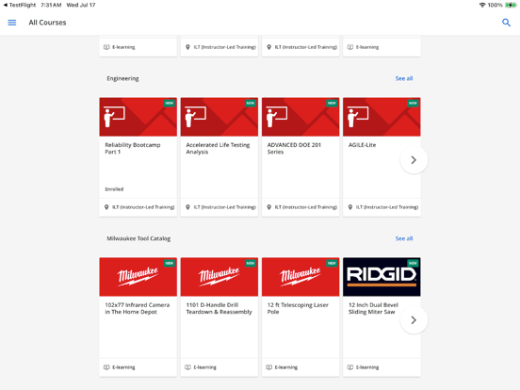Click NEW badge on 102x77 Infrared Camera
This screenshot has height=390, width=520.
pos(170,263)
